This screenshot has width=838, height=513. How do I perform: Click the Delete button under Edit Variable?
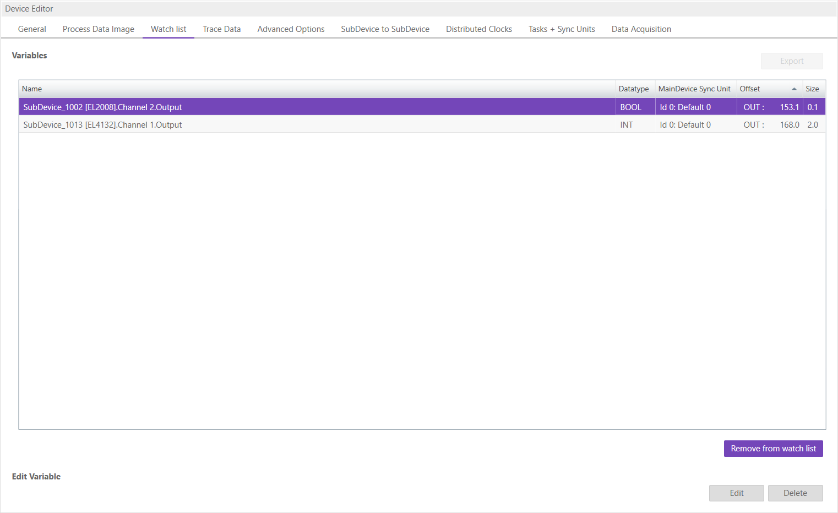(x=795, y=493)
